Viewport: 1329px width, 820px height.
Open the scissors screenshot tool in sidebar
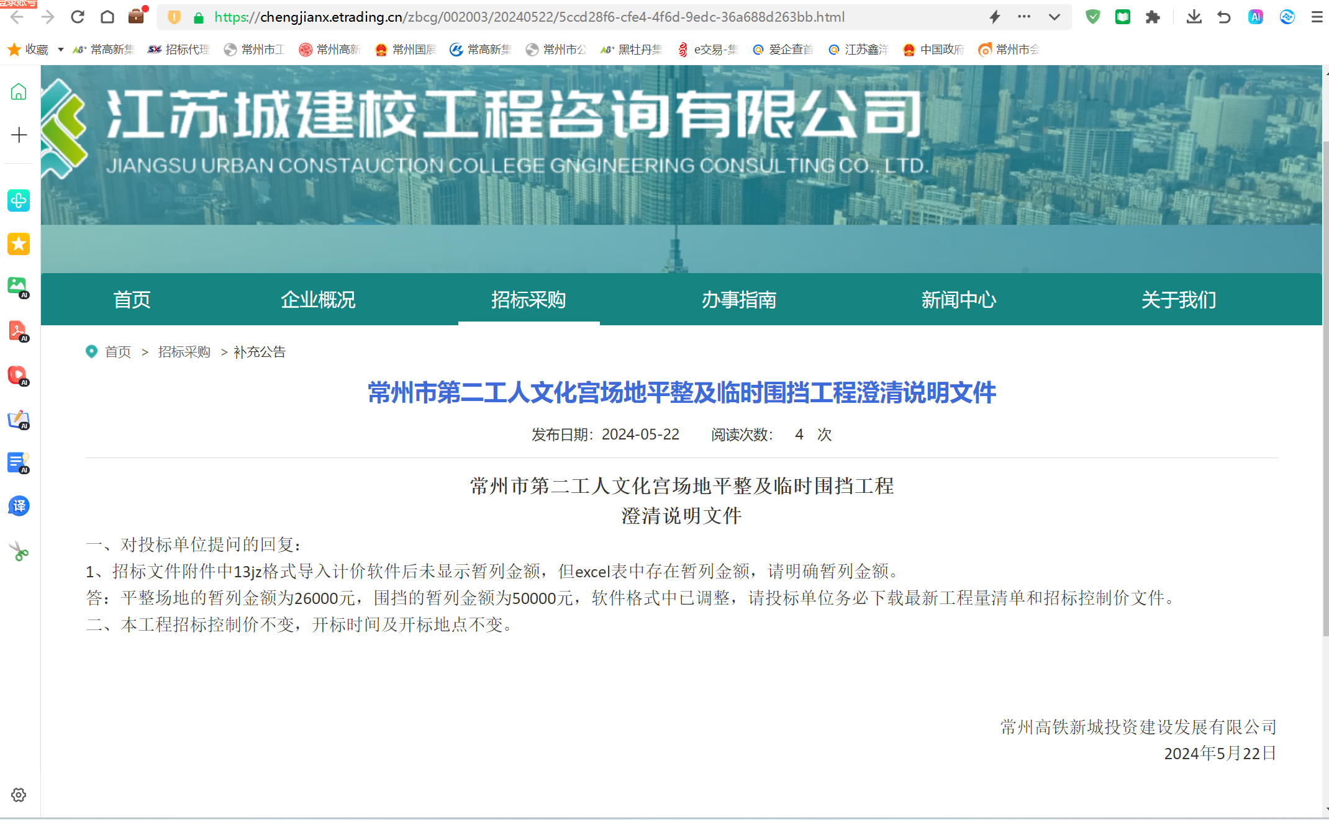pos(19,551)
